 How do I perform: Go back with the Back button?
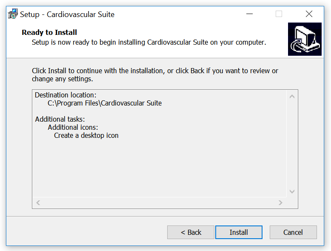click(x=191, y=232)
